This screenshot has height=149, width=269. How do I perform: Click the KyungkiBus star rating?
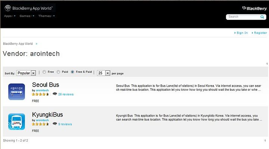click(40, 124)
